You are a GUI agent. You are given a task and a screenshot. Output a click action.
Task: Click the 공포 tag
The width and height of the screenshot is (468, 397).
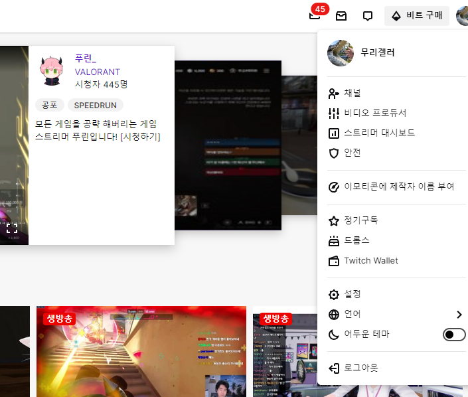[x=50, y=105]
